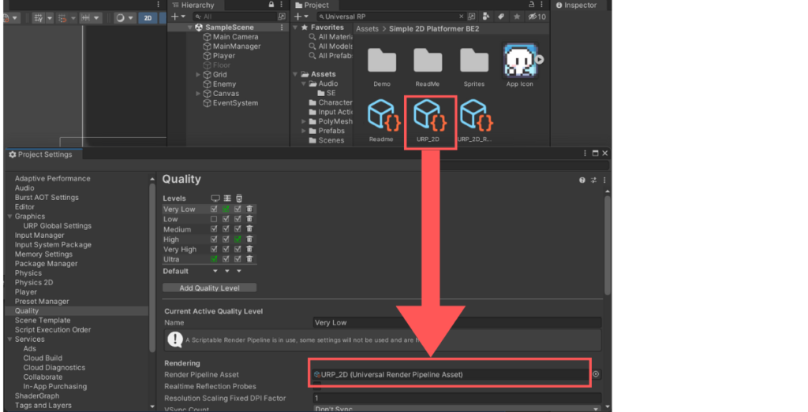Enable the first platform checkbox for Low
The width and height of the screenshot is (808, 412).
coord(214,219)
